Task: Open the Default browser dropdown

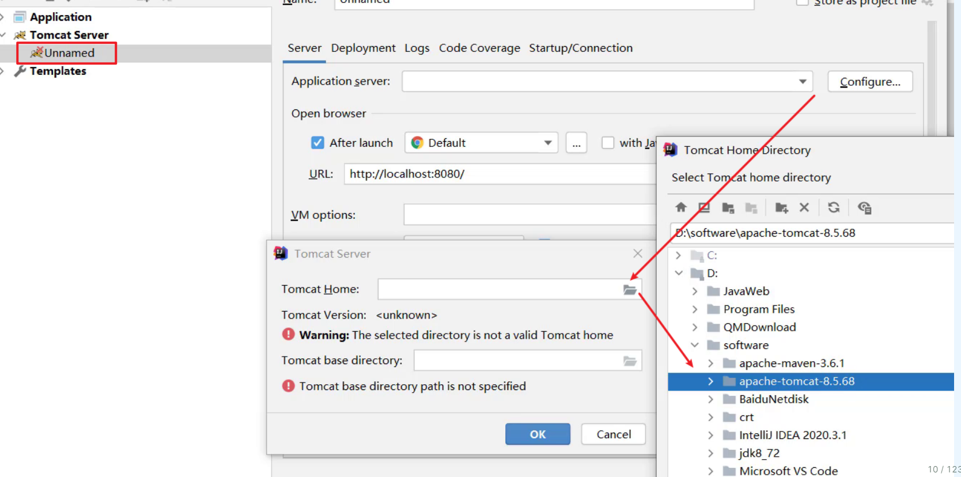Action: [x=548, y=143]
